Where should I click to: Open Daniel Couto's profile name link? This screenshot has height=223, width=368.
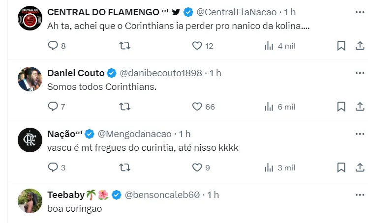[x=76, y=73]
